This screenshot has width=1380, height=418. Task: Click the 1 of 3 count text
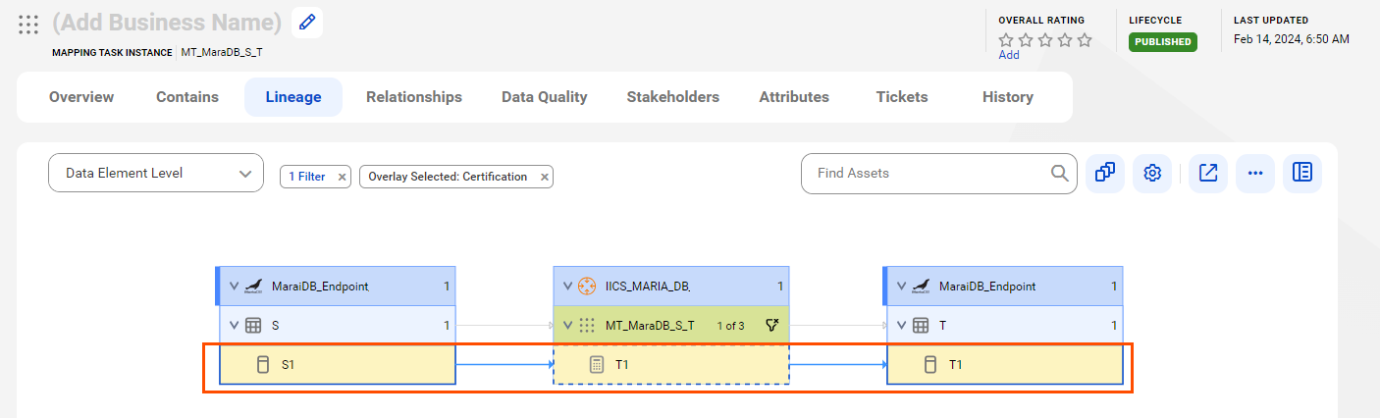point(730,325)
